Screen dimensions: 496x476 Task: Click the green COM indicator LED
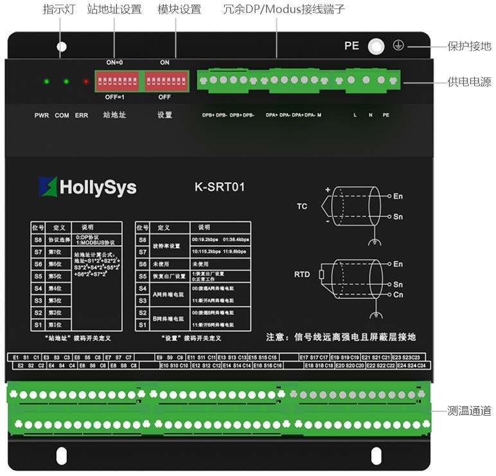[x=66, y=81]
